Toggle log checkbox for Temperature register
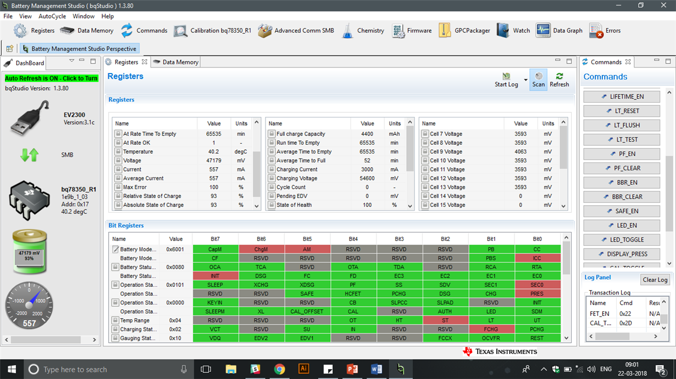 tap(118, 151)
